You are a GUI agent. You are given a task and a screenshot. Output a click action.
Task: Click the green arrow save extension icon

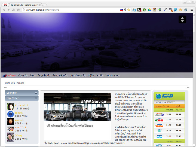[x=160, y=10]
